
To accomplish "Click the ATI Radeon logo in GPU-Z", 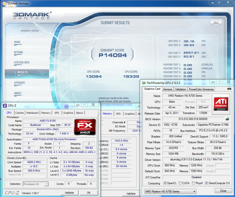I will coord(221,104).
